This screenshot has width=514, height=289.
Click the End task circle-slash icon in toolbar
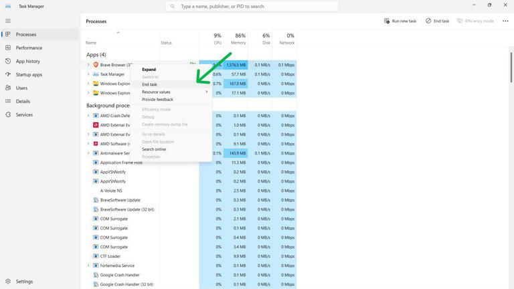point(428,21)
